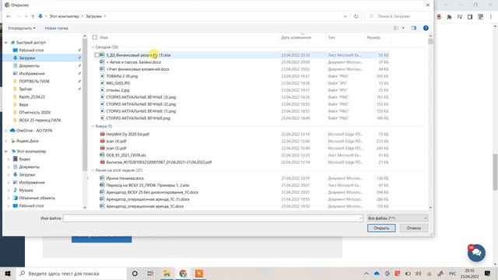Viewport: 498px width, 280px height.
Task: Switch to Chrome on the taskbar
Action: pyautogui.click(x=183, y=273)
